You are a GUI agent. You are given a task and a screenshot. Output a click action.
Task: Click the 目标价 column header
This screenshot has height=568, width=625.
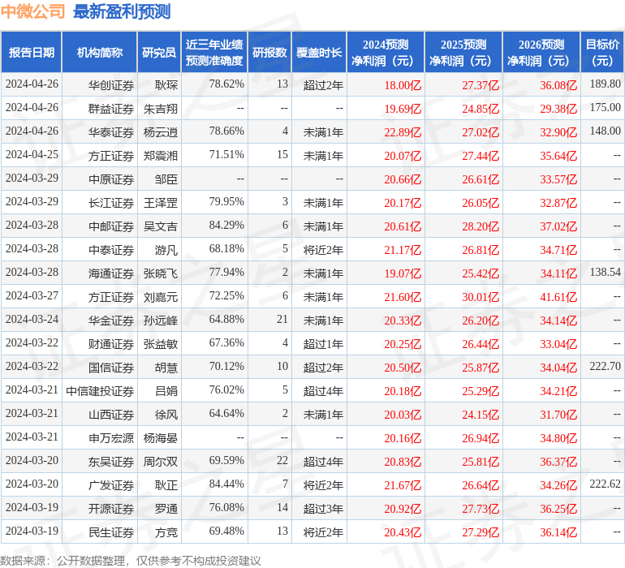[x=602, y=52]
